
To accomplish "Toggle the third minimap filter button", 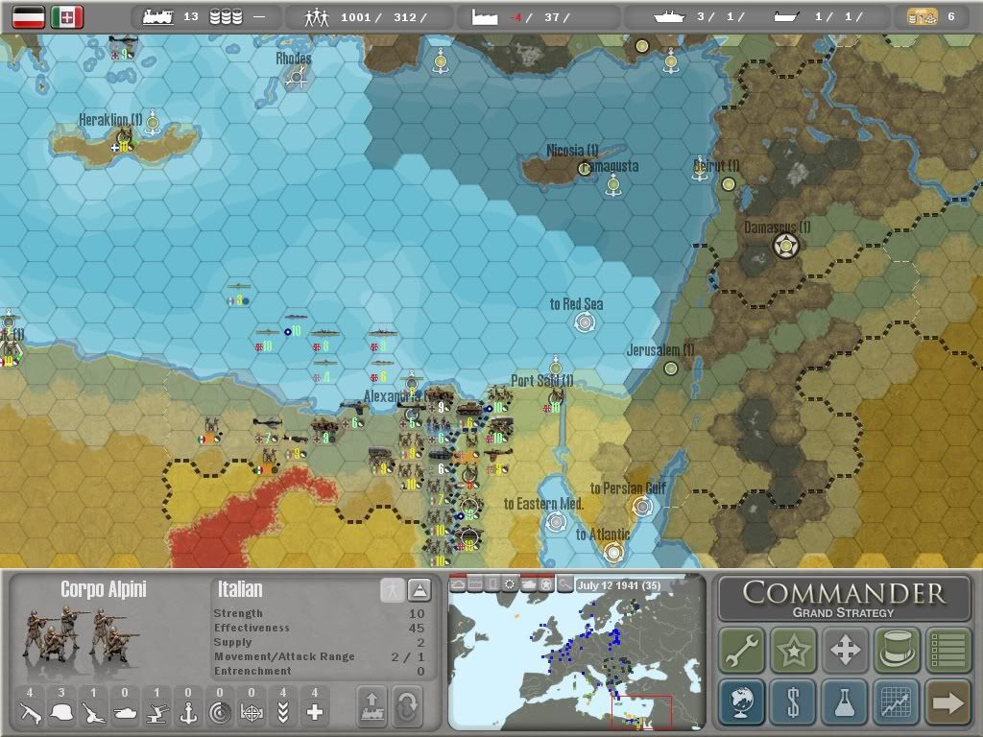I will point(493,584).
